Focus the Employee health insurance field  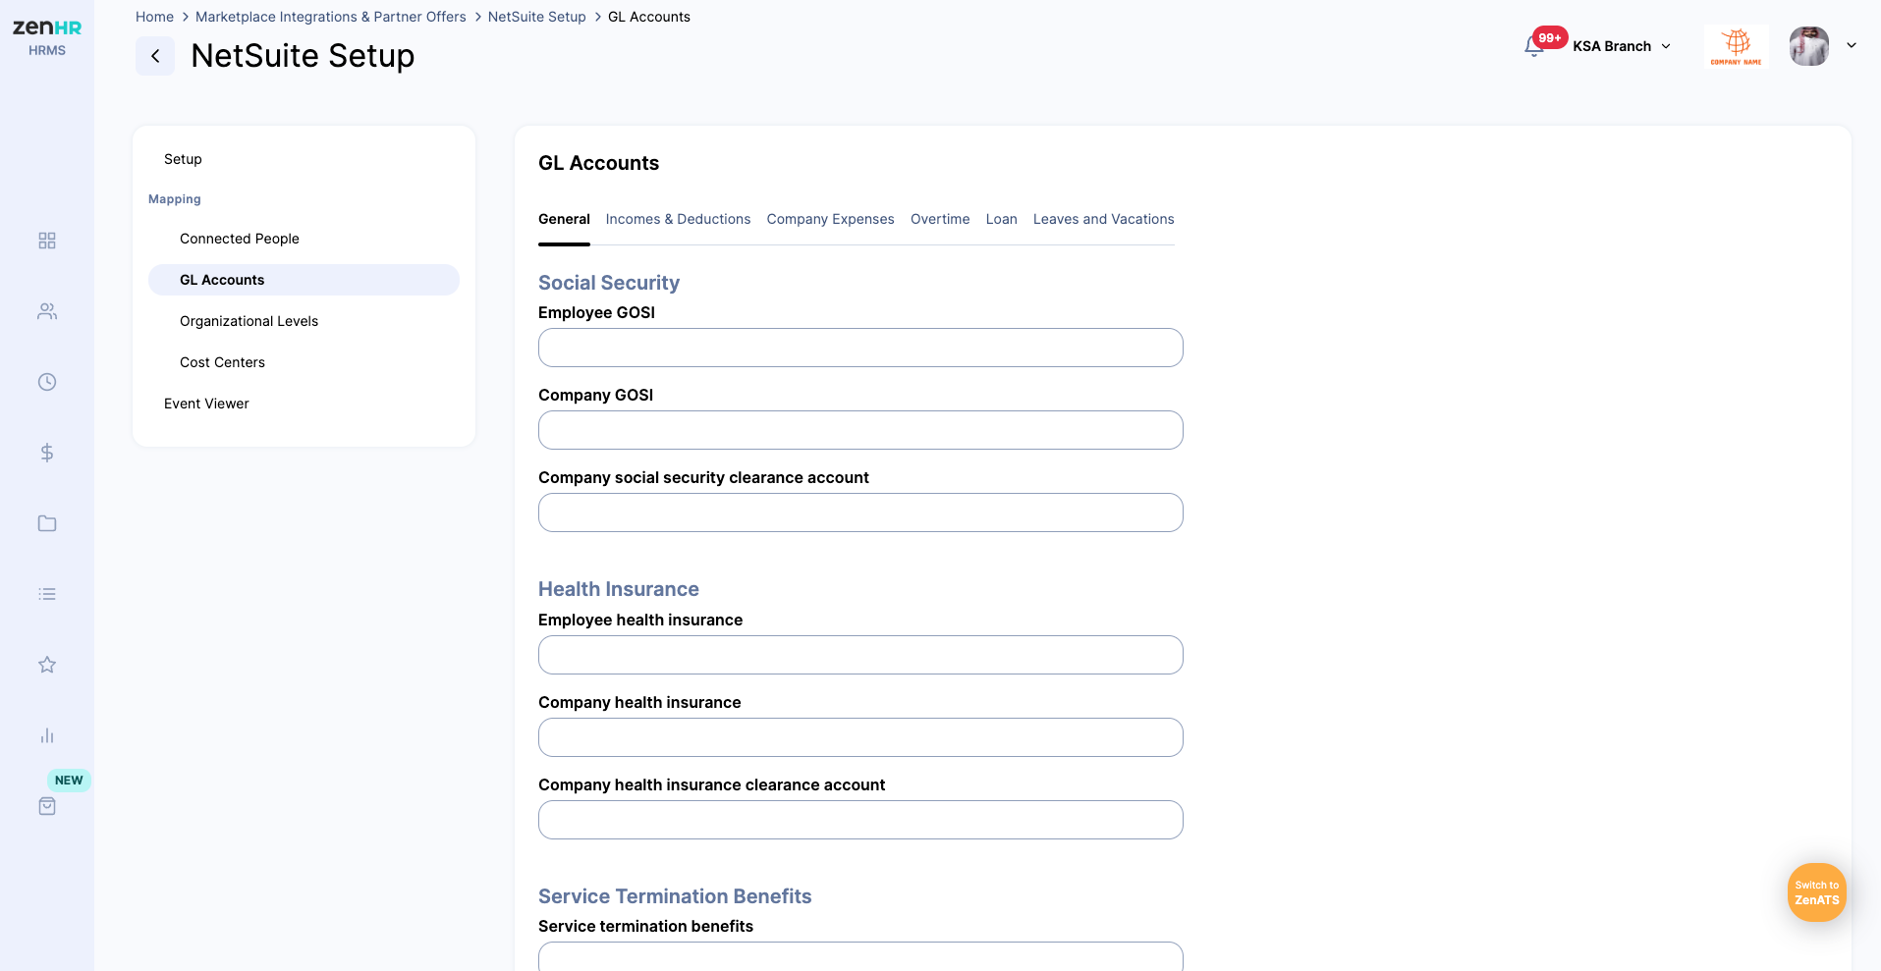coord(860,655)
